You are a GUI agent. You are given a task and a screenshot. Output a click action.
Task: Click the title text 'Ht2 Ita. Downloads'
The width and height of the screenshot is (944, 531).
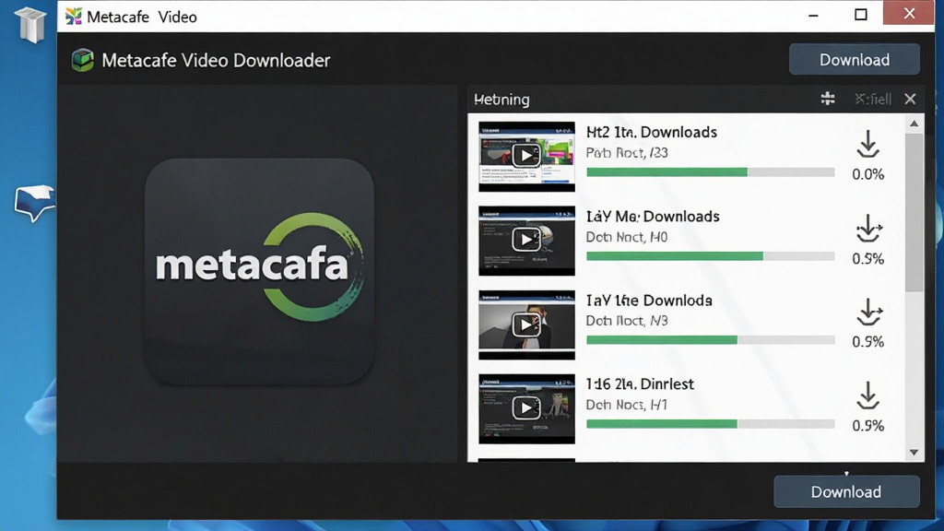652,132
